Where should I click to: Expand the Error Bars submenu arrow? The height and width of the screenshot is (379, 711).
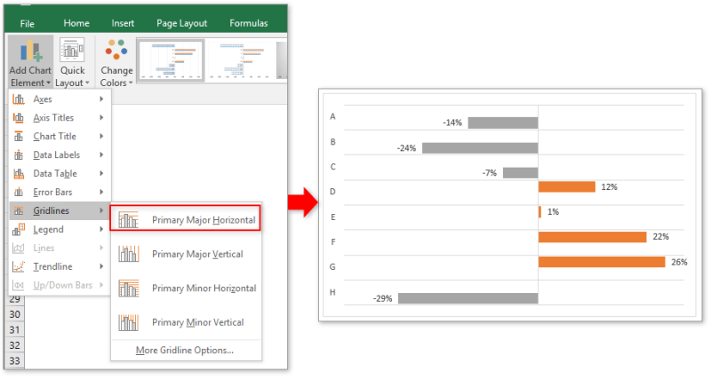pyautogui.click(x=101, y=192)
